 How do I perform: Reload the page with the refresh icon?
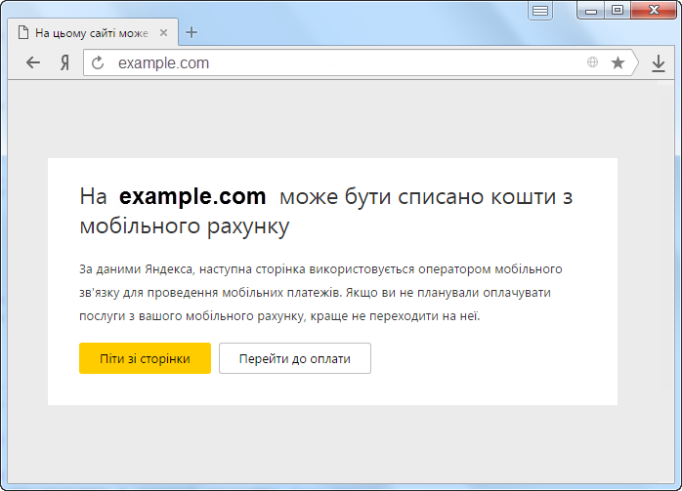pyautogui.click(x=98, y=63)
